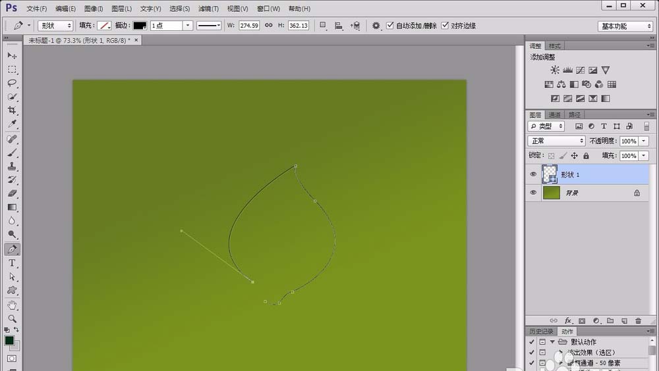Disable the 对齐边缘 checkbox
659x371 pixels.
[445, 26]
